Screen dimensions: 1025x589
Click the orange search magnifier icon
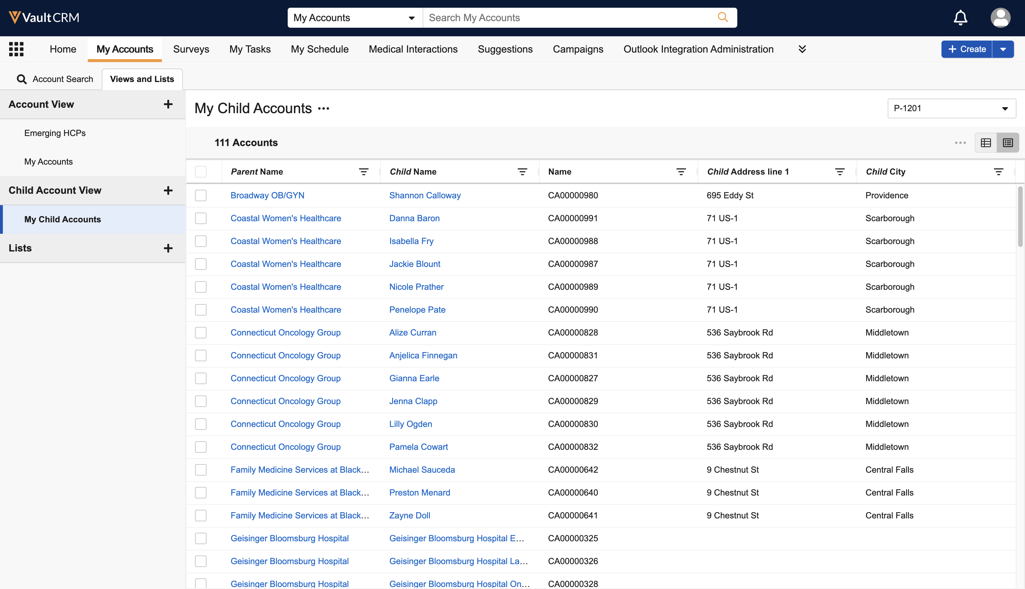tap(723, 17)
